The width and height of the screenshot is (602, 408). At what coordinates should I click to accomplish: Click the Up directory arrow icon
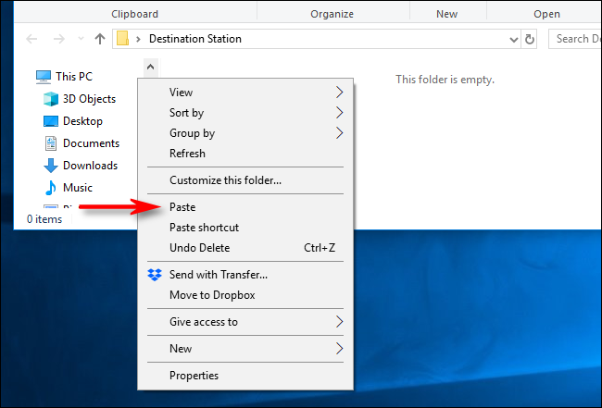pos(100,40)
